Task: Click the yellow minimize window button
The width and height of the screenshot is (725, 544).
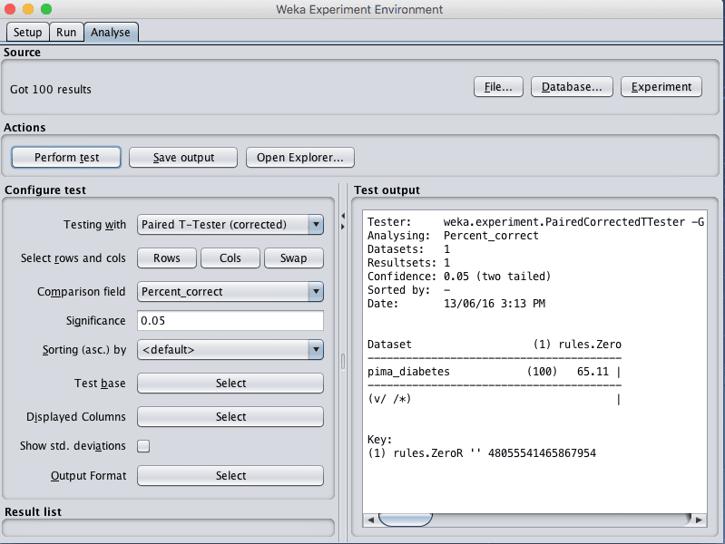Action: [x=28, y=9]
